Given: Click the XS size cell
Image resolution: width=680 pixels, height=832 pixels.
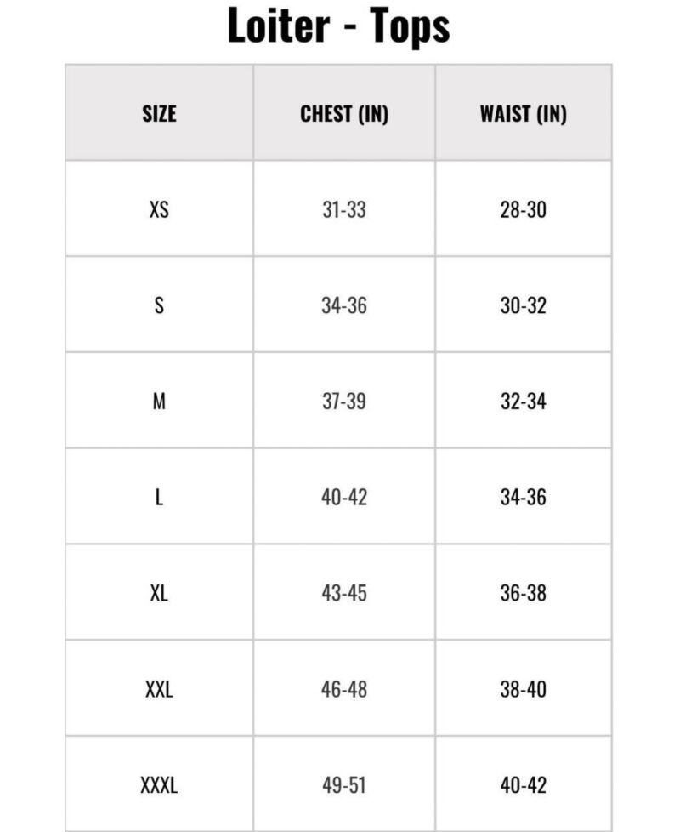Looking at the screenshot, I should [159, 209].
